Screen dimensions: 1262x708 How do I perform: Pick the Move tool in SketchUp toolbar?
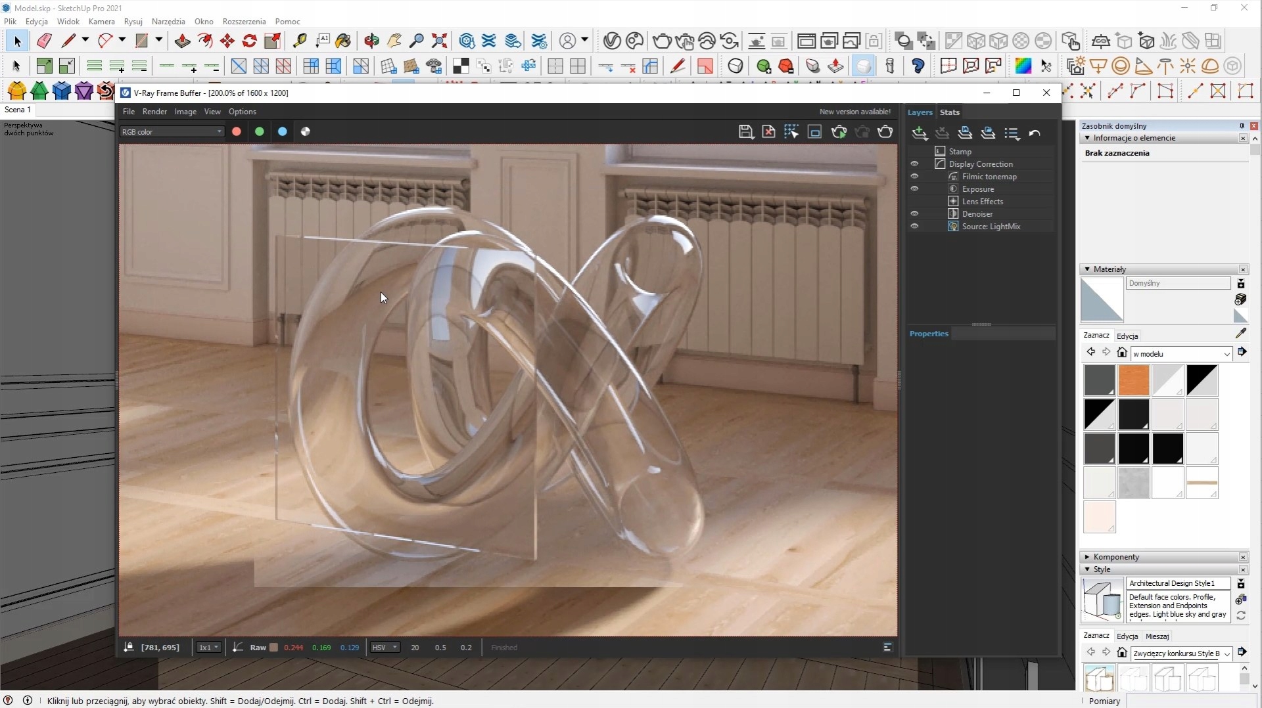click(227, 41)
